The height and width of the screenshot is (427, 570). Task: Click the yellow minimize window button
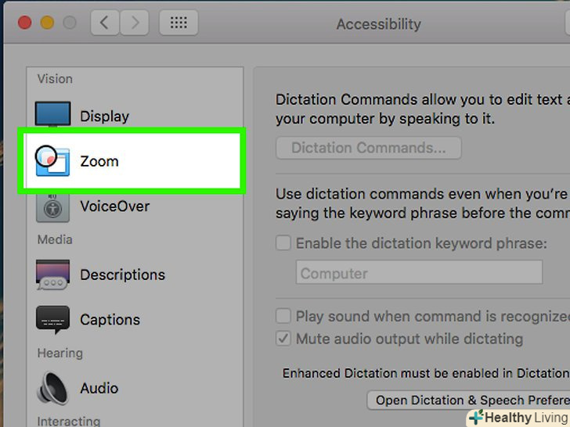(x=46, y=23)
